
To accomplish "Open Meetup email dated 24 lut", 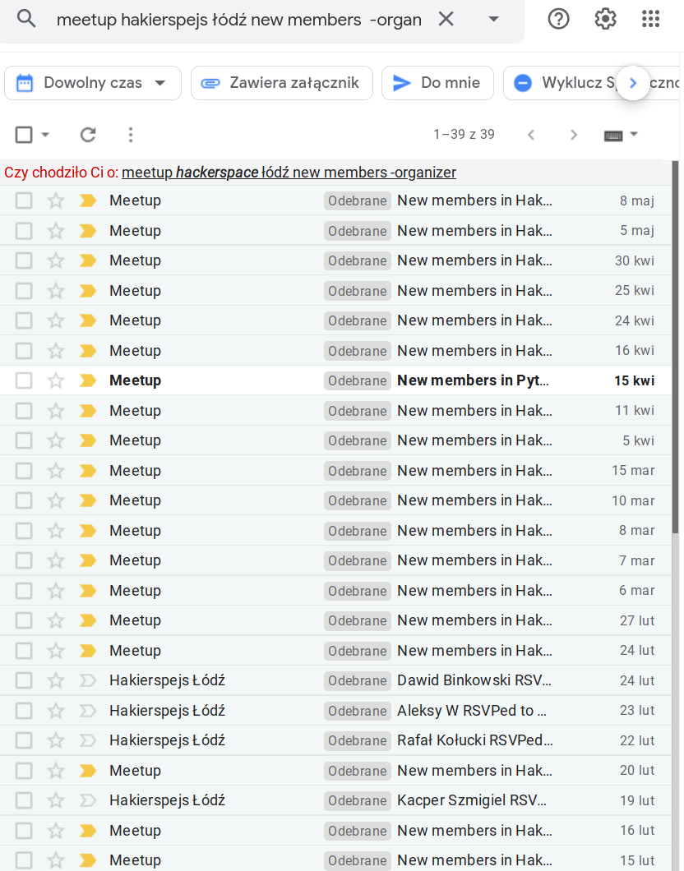I will pyautogui.click(x=335, y=651).
